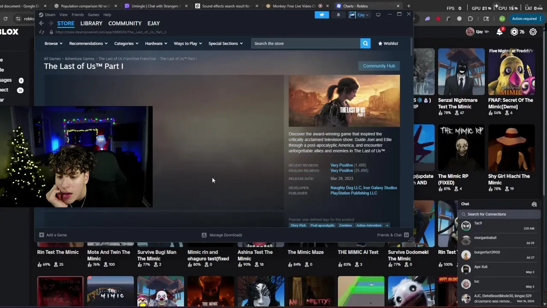Image resolution: width=547 pixels, height=308 pixels.
Task: Open the Roblox chat settings icon
Action: tap(534, 204)
